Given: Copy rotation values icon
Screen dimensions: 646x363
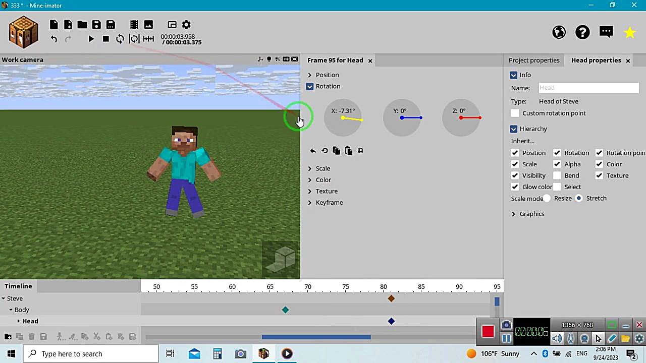Looking at the screenshot, I should (x=337, y=151).
